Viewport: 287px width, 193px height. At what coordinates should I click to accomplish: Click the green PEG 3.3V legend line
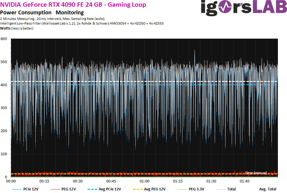coord(182,189)
